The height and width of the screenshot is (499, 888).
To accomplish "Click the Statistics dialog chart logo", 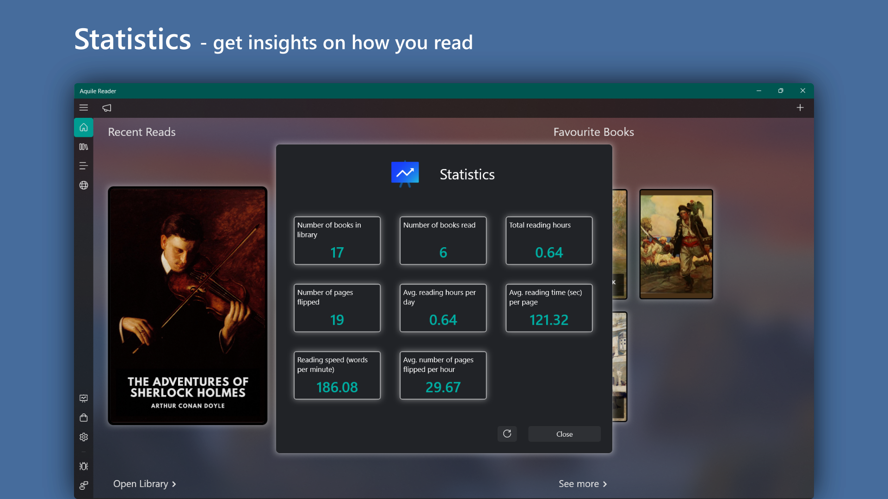I will click(405, 174).
